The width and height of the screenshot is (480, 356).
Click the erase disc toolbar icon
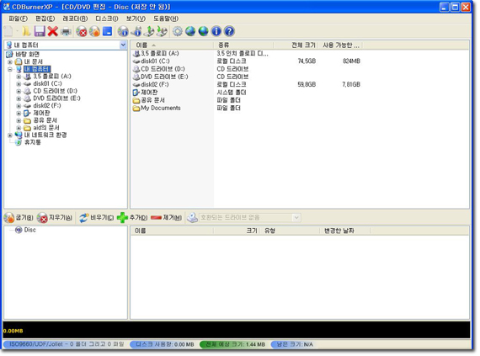coord(82,31)
